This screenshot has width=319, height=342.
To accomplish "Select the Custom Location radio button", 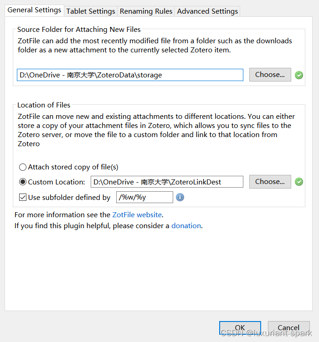I will pyautogui.click(x=23, y=182).
